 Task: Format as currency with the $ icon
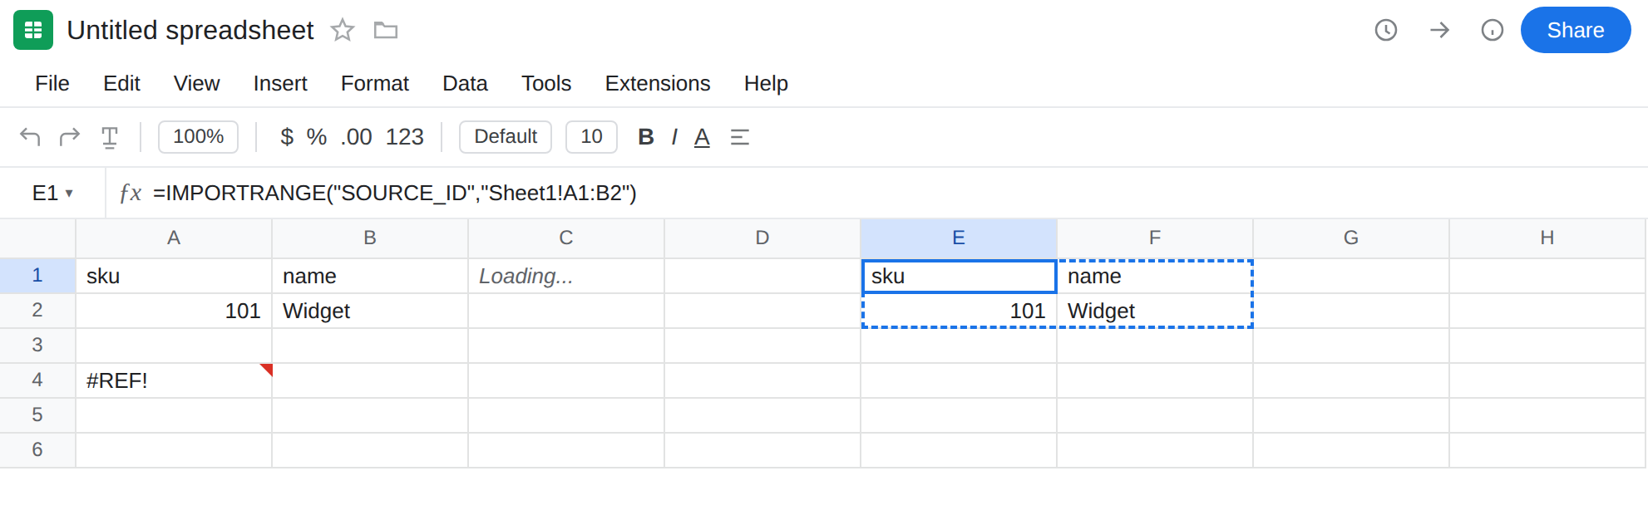(x=287, y=137)
